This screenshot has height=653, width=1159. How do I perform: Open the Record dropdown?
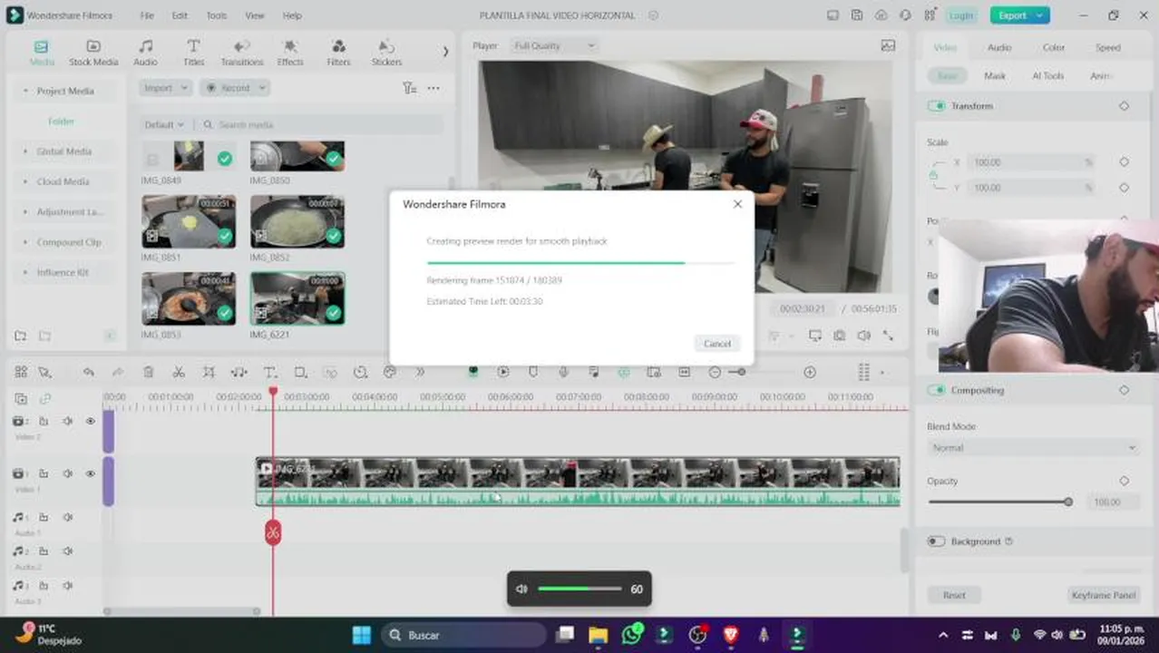click(x=234, y=88)
